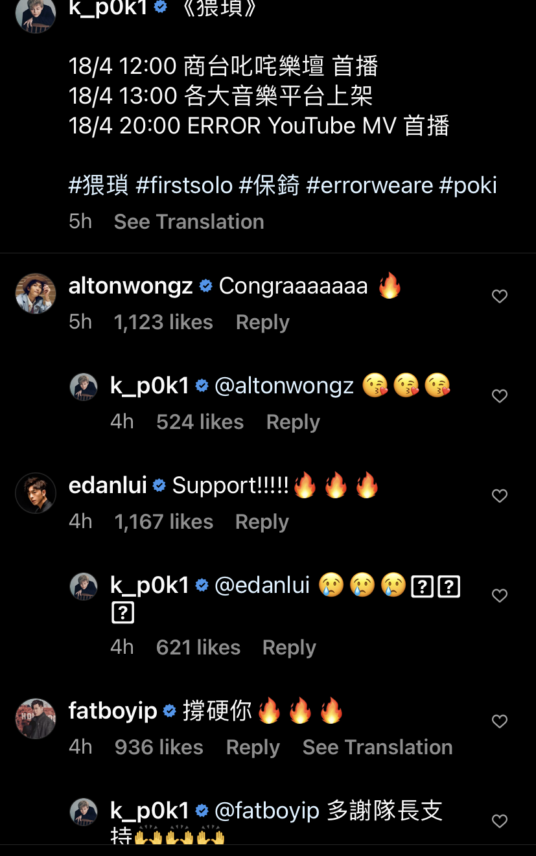Open the altonwongz username
The height and width of the screenshot is (856, 536).
pos(131,286)
